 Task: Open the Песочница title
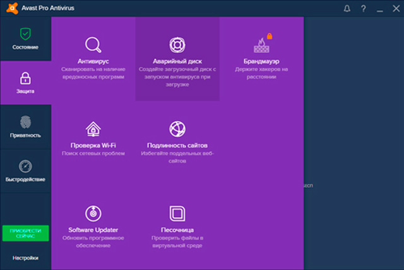coord(177,230)
